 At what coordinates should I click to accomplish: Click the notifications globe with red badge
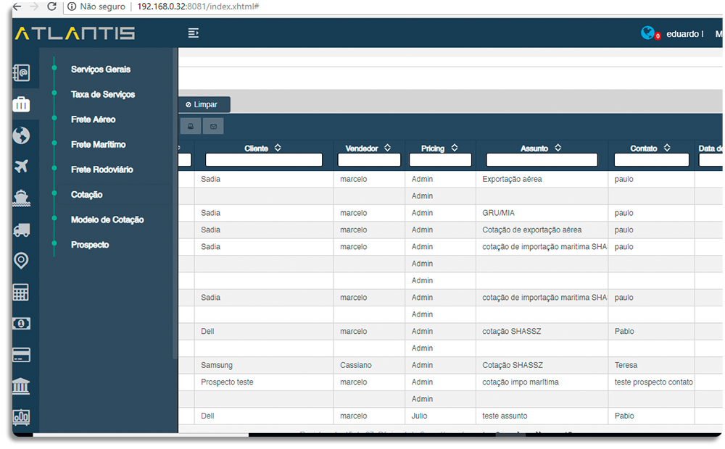click(x=649, y=33)
